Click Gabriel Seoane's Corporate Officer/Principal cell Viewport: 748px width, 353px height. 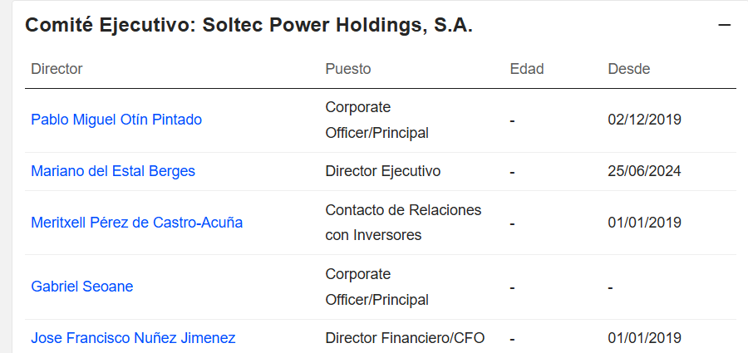[x=376, y=287]
